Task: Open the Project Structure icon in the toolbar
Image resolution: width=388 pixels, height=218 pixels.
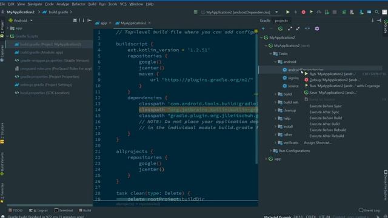Action: 369,12
